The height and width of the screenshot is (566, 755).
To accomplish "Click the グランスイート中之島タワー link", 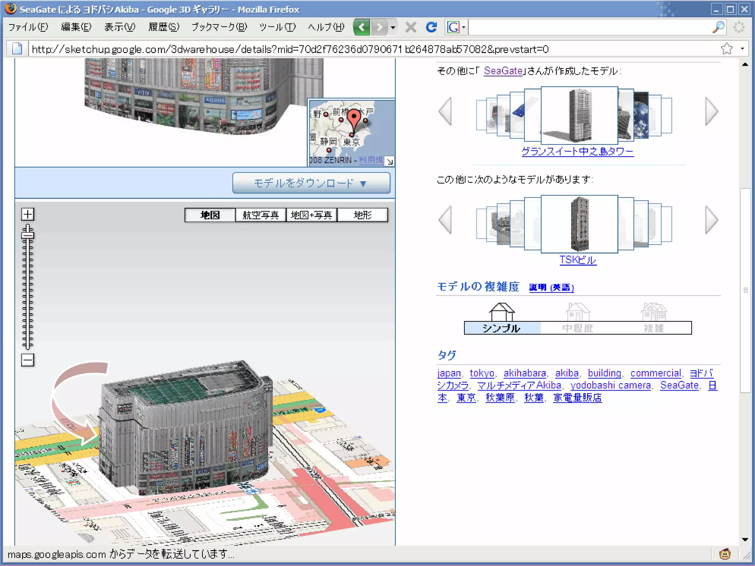I will [x=577, y=151].
